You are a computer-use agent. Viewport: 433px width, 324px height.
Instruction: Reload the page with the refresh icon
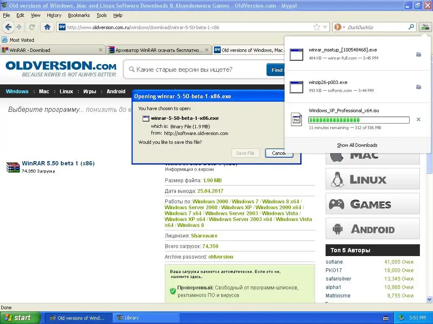pos(32,27)
